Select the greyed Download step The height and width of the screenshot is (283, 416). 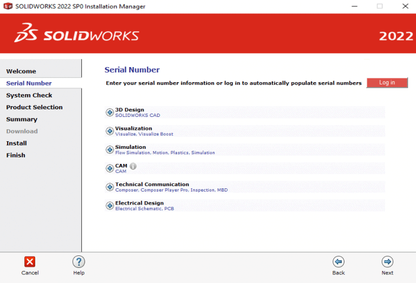(x=22, y=131)
